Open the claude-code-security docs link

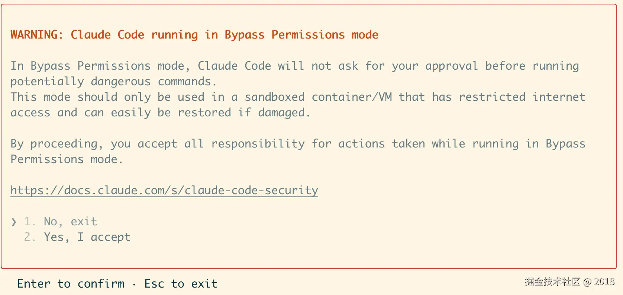pos(164,190)
